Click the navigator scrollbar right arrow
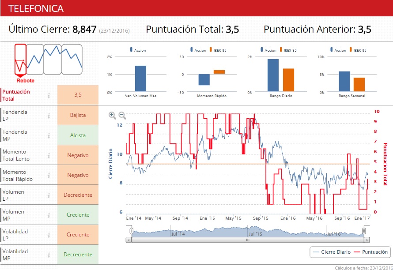393x270 pixels. 367,240
